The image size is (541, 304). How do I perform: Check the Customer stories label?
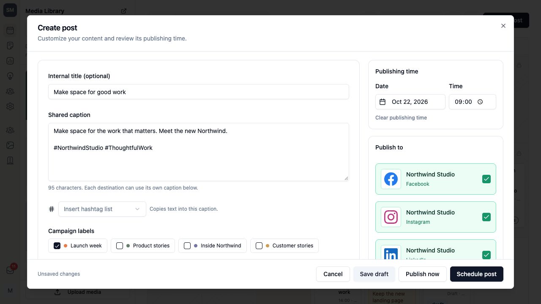point(259,246)
